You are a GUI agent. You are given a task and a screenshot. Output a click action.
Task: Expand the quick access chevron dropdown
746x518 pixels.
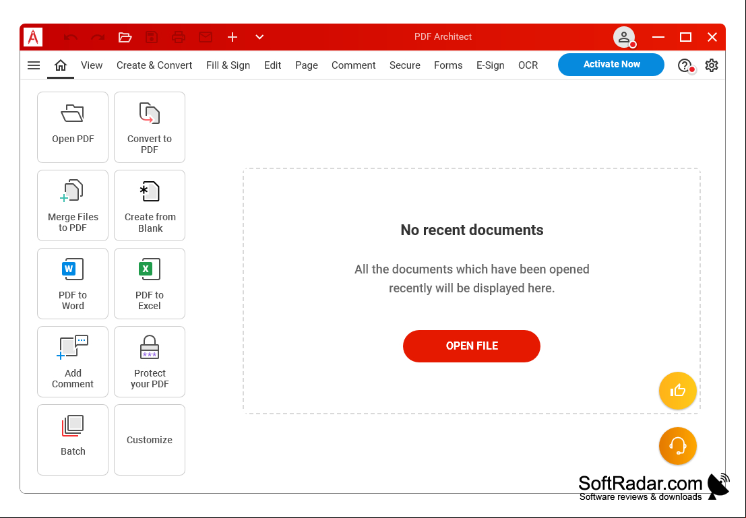point(259,37)
